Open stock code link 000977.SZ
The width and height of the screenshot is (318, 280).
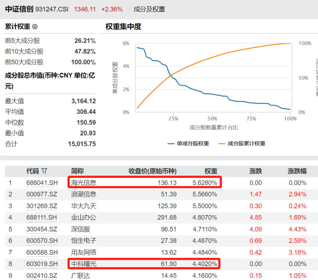42,194
